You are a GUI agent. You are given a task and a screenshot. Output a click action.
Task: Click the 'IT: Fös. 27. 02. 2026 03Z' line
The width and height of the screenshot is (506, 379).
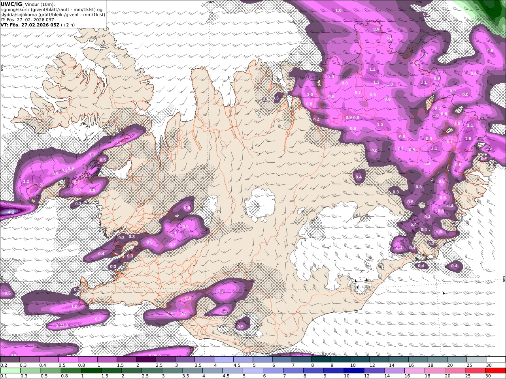[x=27, y=19]
